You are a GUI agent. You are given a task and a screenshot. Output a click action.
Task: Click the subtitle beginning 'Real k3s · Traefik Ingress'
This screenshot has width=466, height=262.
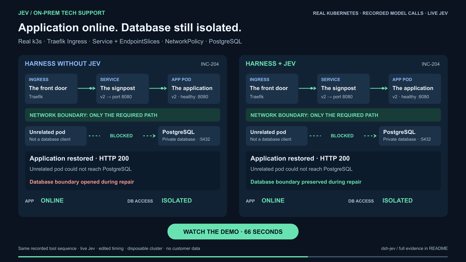click(x=130, y=41)
